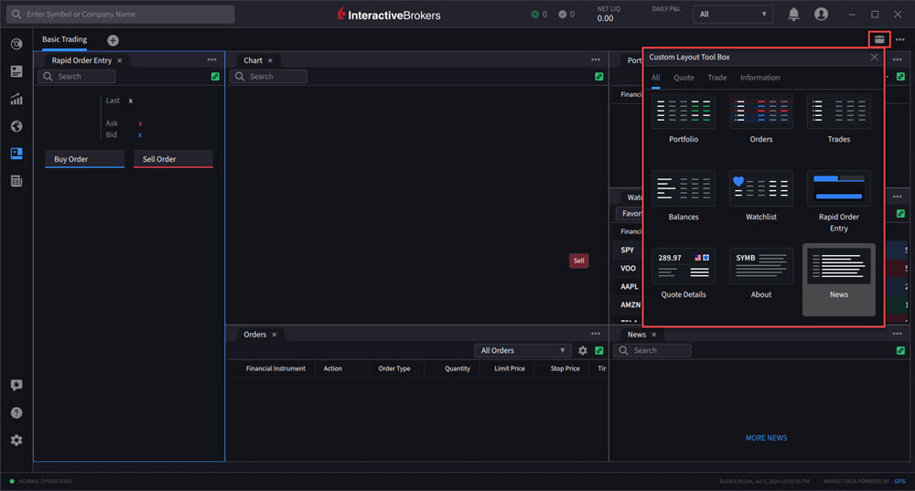Screen dimensions: 915x491
Task: Switch to the All tab in tool box
Action: [x=656, y=78]
